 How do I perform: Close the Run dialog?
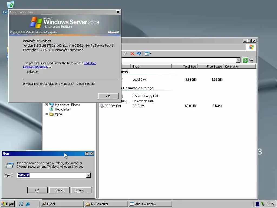(x=92, y=153)
